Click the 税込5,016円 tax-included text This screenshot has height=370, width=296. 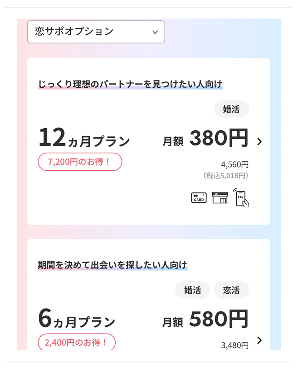(226, 176)
